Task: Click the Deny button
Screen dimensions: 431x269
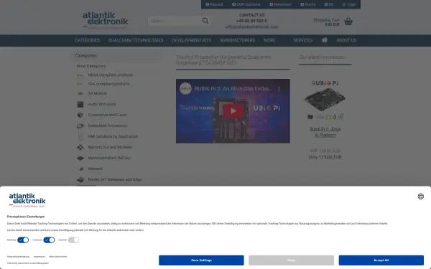Action: (291, 260)
